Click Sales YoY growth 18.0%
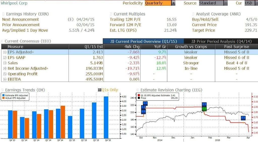Viewport: 258px width, 142px height. click(161, 63)
